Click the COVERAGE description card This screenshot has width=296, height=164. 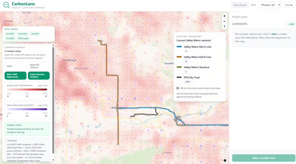[x=27, y=150]
